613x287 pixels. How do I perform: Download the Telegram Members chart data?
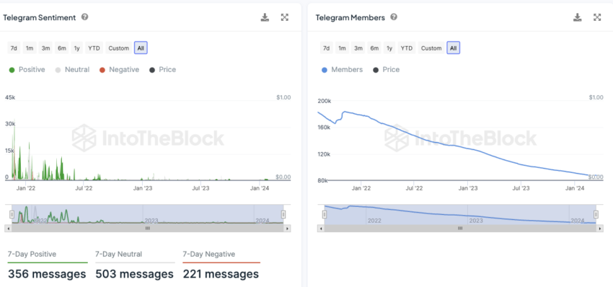[x=578, y=17]
